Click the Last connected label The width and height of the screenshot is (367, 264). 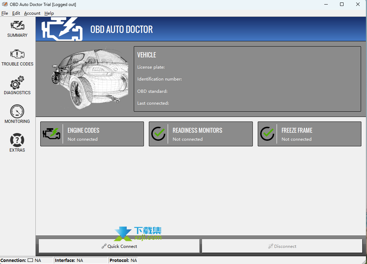(153, 103)
